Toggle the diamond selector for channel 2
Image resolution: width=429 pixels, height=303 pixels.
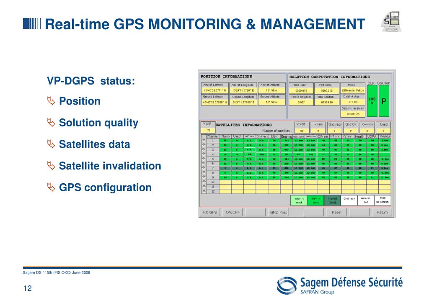click(204, 145)
